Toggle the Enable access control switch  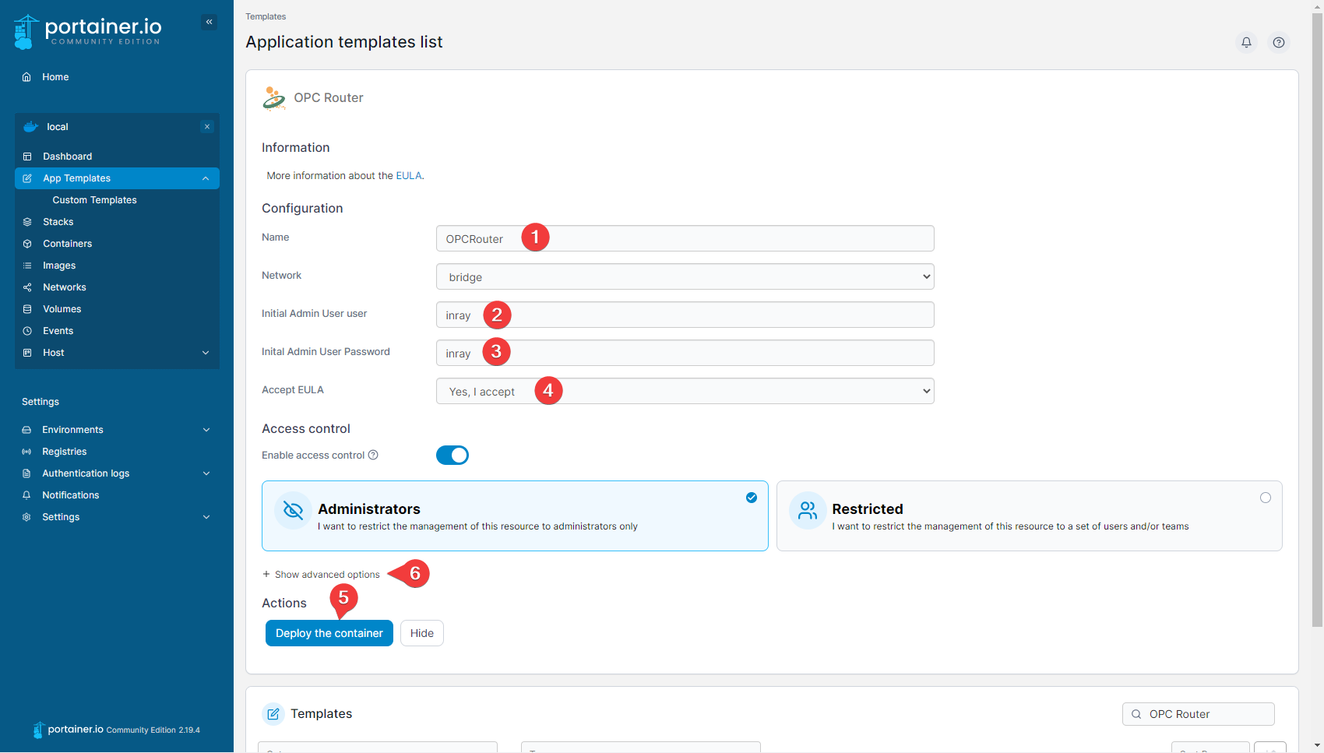click(452, 455)
